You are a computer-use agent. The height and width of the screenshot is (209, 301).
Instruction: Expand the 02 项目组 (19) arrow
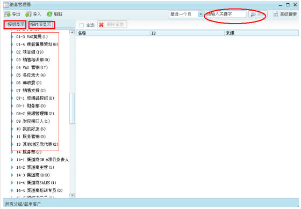click(x=12, y=52)
